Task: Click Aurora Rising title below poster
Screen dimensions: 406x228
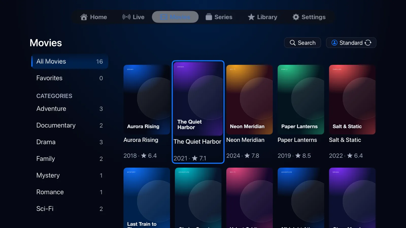Action: coord(141,140)
